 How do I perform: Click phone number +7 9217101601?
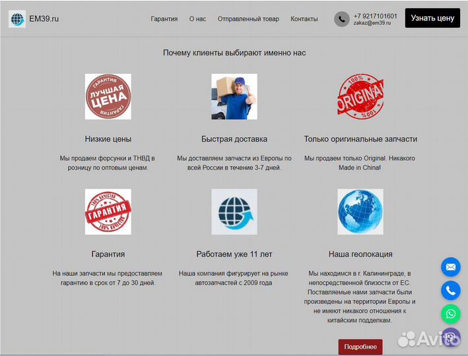pos(375,15)
